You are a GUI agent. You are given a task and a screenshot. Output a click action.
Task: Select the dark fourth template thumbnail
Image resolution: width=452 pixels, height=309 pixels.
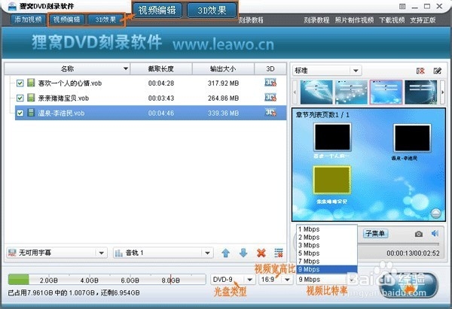coord(421,92)
